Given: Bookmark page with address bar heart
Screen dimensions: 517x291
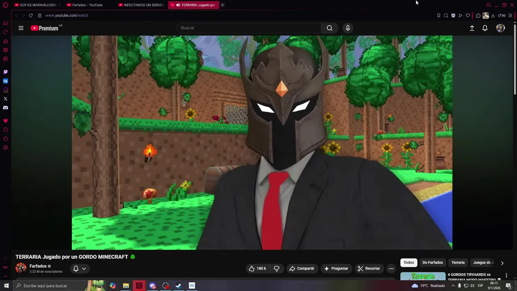Looking at the screenshot, I should [x=468, y=15].
